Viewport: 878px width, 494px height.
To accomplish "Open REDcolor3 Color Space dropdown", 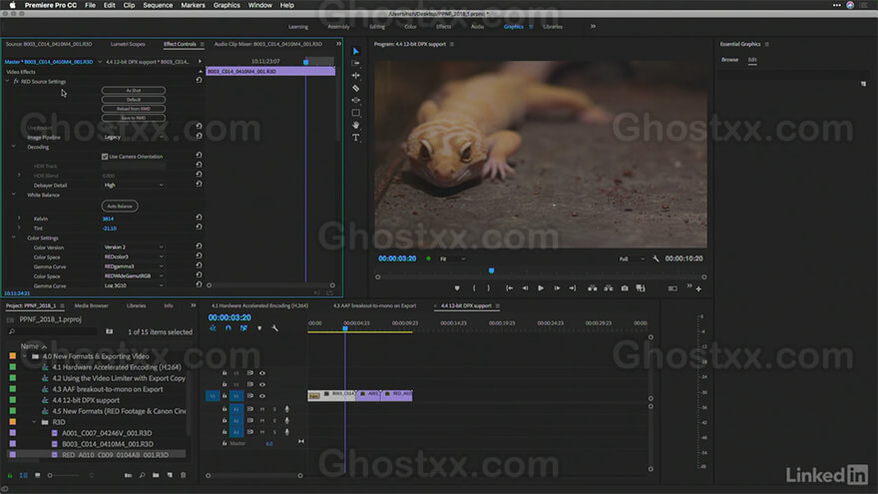I will click(x=134, y=256).
